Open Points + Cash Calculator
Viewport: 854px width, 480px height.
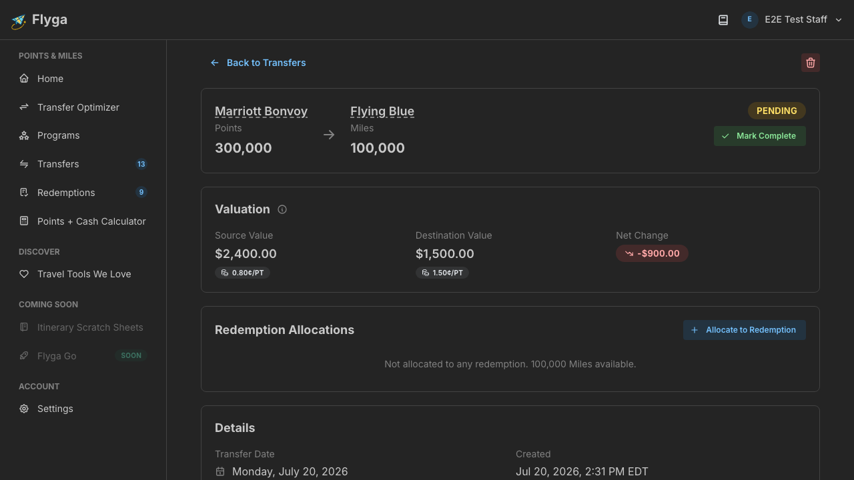[83, 221]
